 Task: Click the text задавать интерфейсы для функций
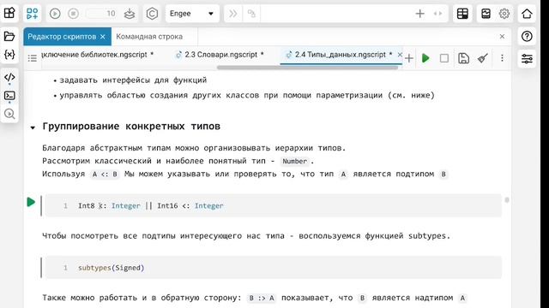pos(133,80)
